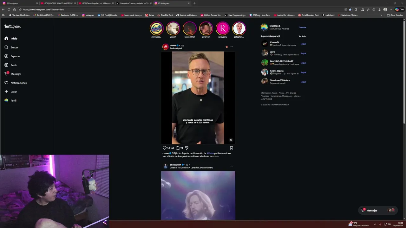Open the Buscar search panel
Image resolution: width=406 pixels, height=228 pixels.
11,47
